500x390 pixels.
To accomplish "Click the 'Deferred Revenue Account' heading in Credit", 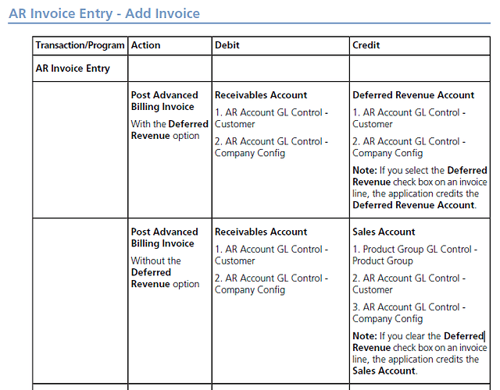I will [x=413, y=95].
